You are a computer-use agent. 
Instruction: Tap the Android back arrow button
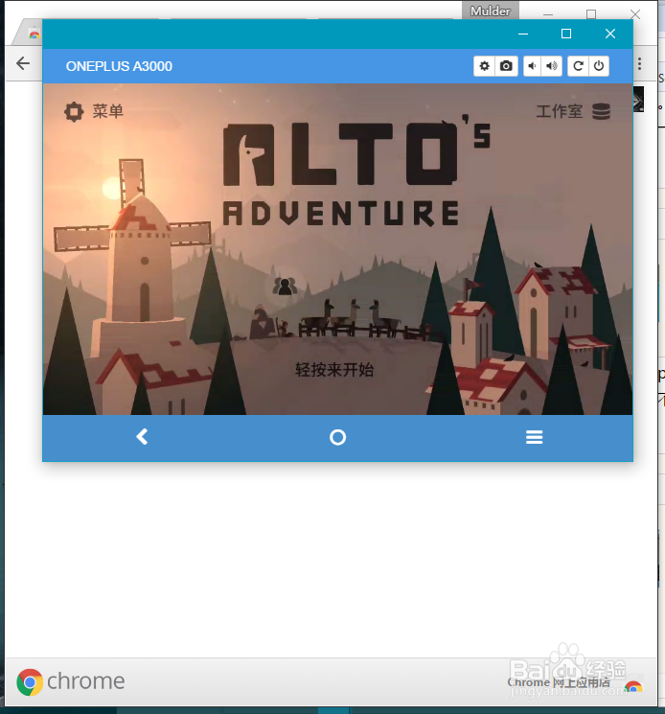pyautogui.click(x=142, y=437)
